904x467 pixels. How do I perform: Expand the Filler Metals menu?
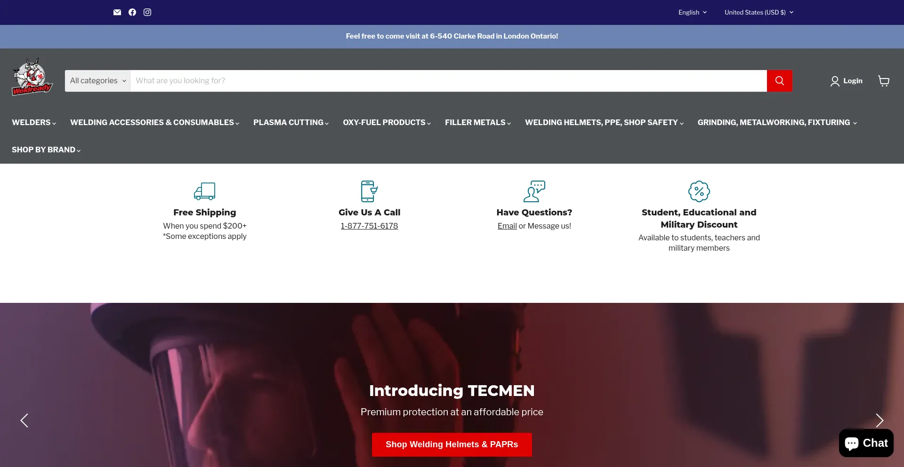pos(477,122)
